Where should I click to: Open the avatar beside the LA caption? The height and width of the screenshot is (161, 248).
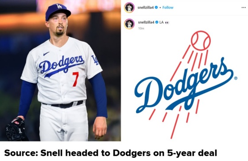coord(129,24)
